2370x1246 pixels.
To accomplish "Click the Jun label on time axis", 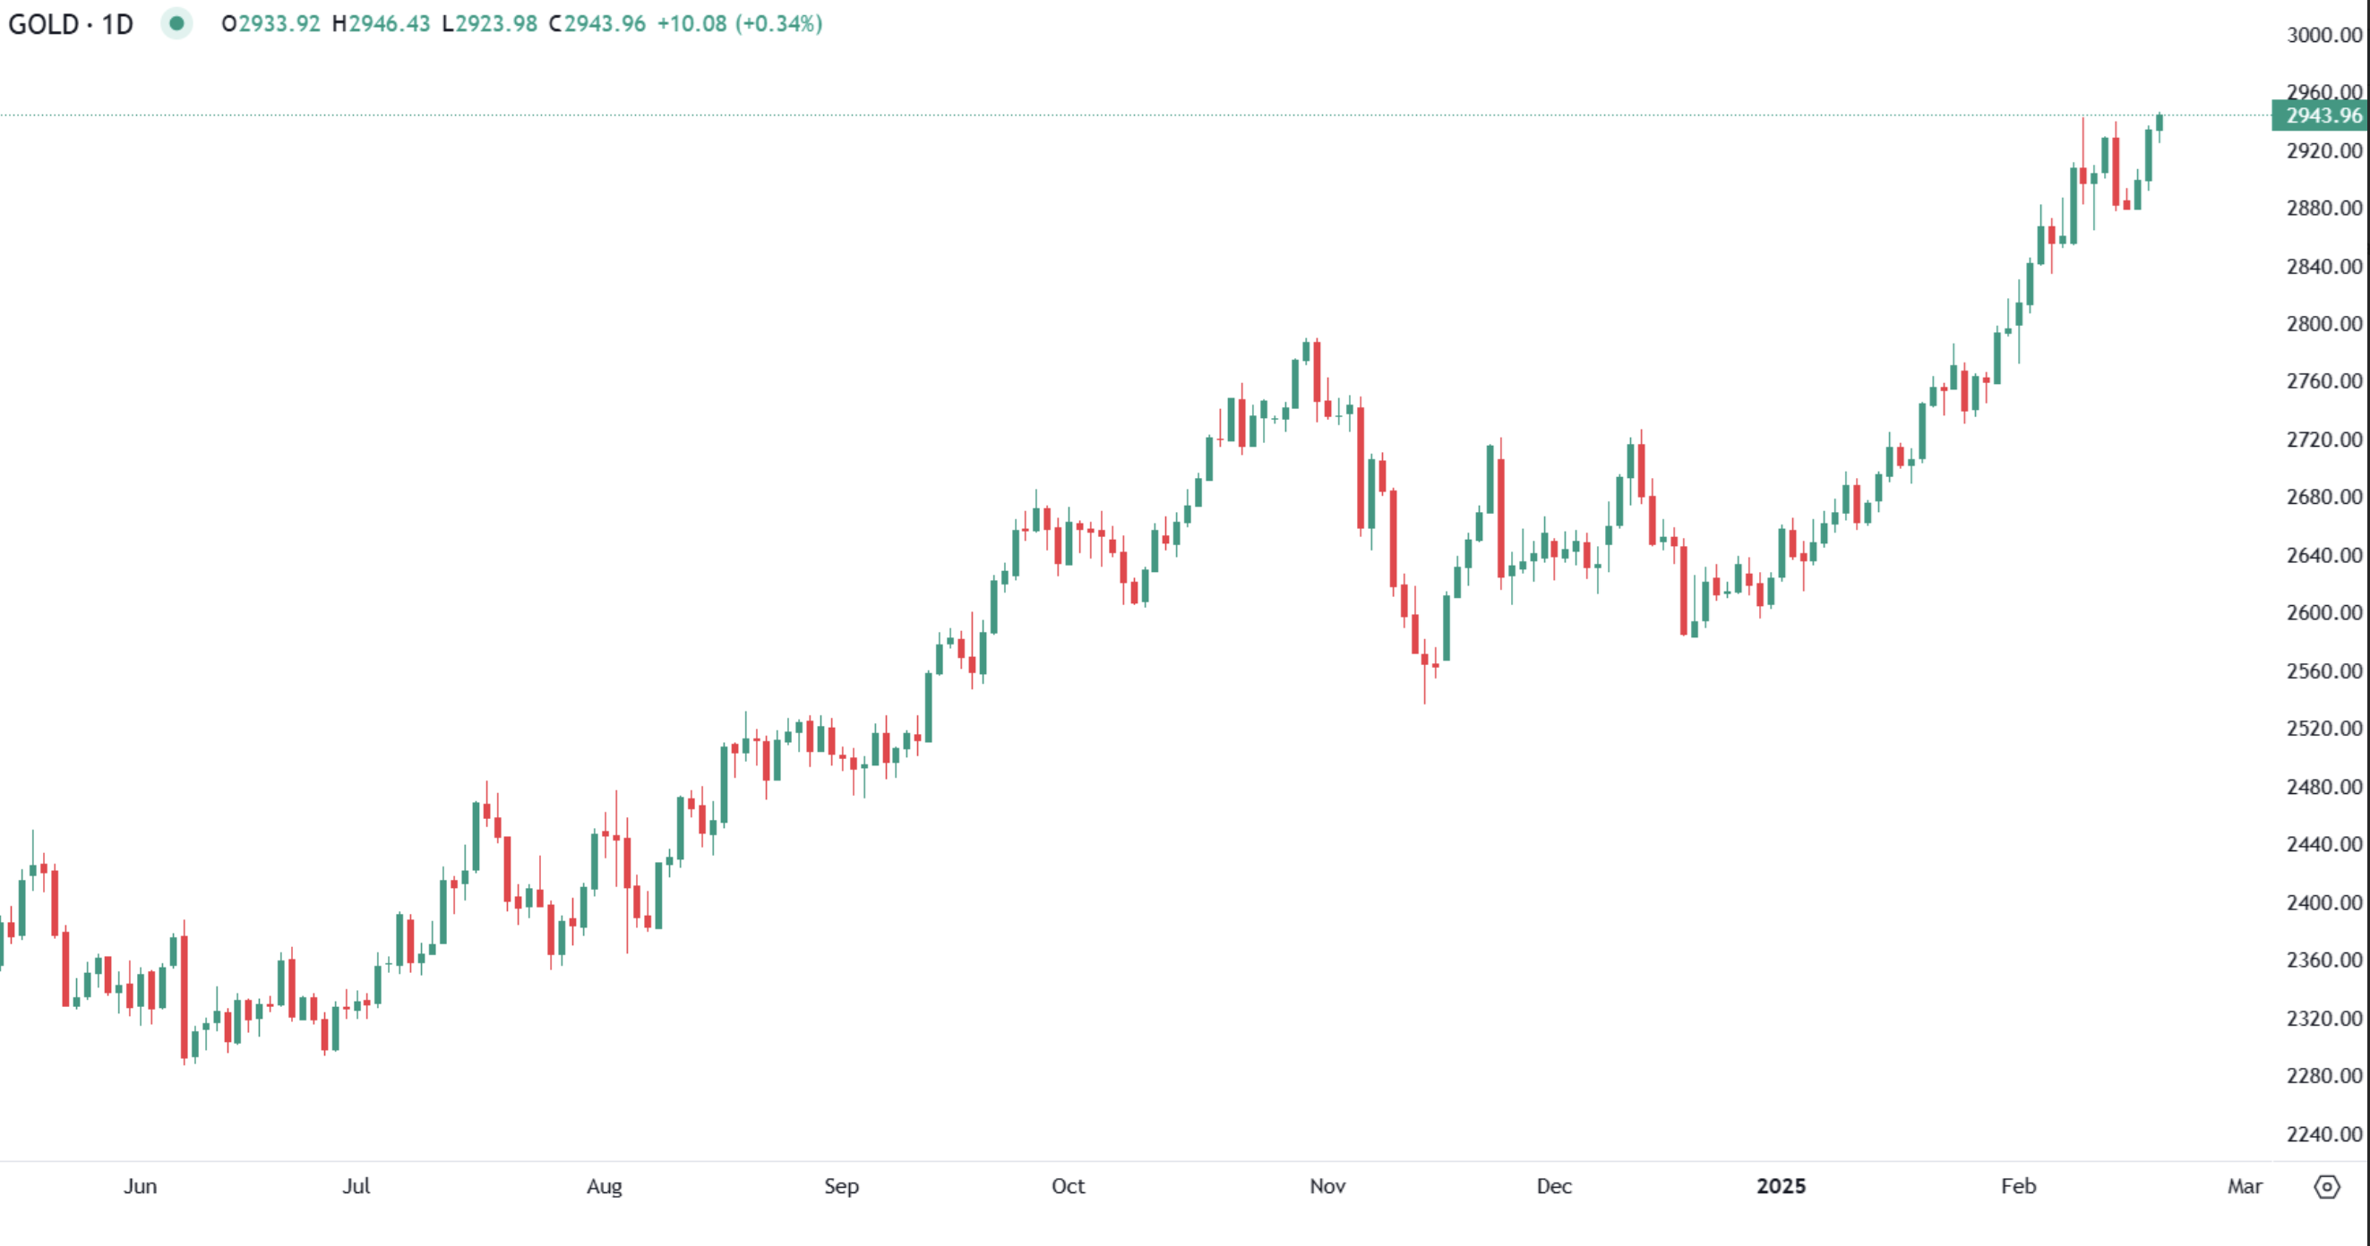I will click(140, 1186).
